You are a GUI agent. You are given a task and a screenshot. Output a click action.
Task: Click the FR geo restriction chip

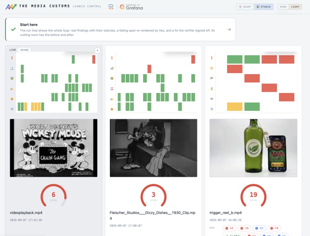tap(275, 228)
